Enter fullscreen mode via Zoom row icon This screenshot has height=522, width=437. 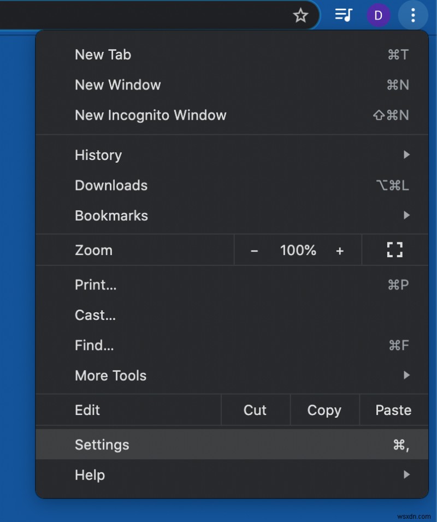coord(394,250)
